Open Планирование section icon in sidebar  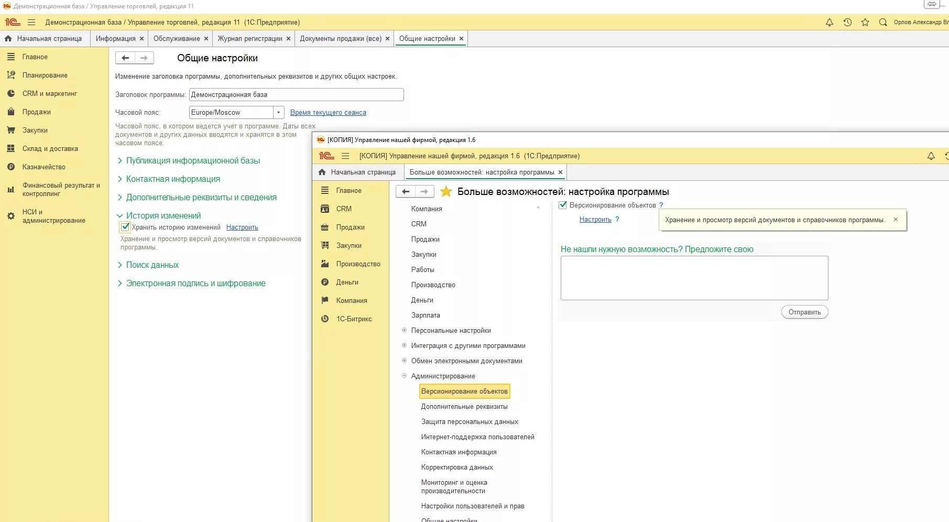click(11, 75)
